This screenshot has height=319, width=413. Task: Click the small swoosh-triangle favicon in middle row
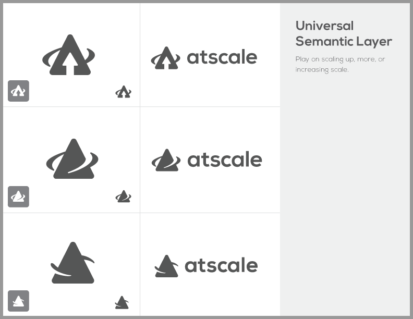[123, 197]
